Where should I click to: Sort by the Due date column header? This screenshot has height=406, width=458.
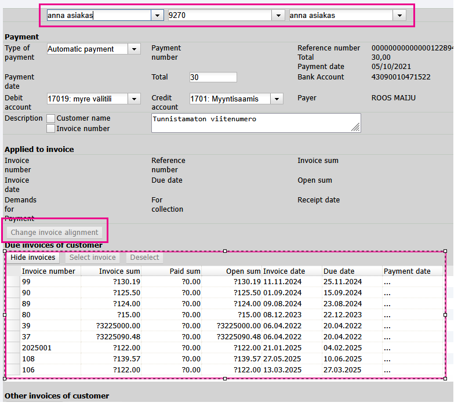coord(352,271)
